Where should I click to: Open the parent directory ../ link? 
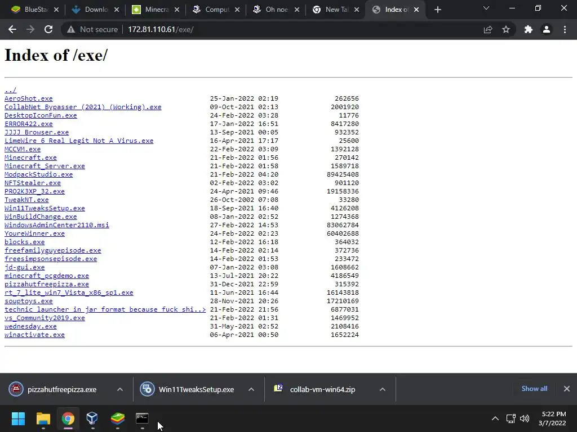click(x=10, y=90)
